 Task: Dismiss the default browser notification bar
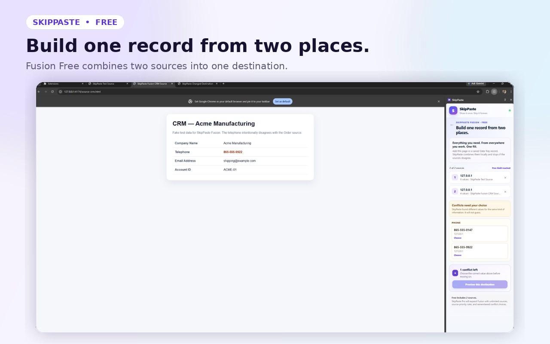(439, 101)
